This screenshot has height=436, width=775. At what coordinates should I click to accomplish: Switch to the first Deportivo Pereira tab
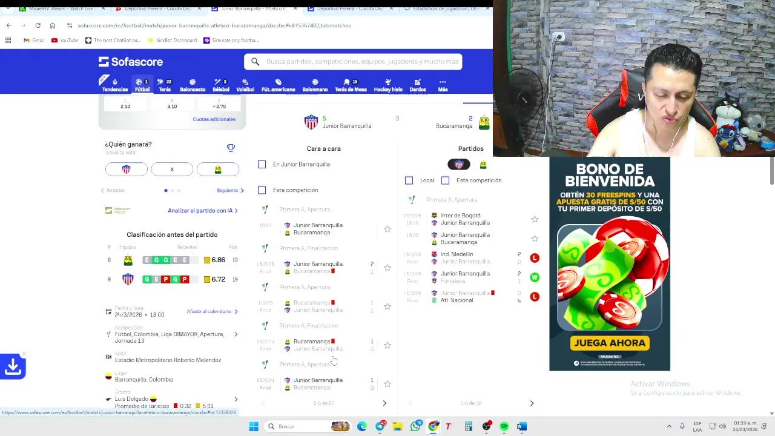pyautogui.click(x=157, y=8)
